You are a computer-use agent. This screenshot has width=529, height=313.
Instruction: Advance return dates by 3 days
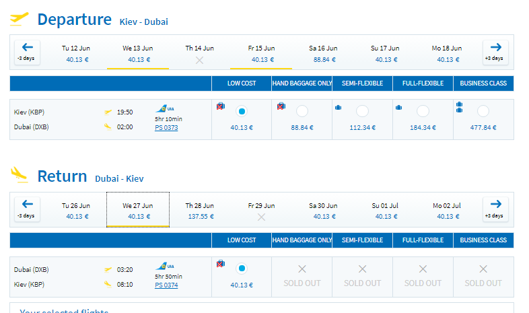pyautogui.click(x=495, y=209)
